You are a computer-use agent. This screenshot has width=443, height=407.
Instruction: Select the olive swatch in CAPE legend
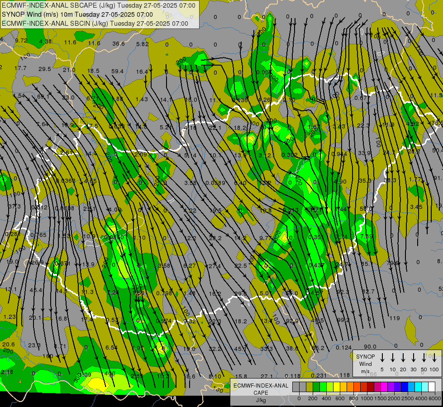(x=310, y=387)
